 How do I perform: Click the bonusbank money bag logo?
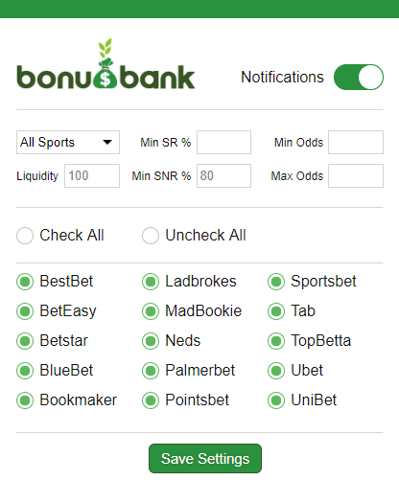tap(106, 64)
